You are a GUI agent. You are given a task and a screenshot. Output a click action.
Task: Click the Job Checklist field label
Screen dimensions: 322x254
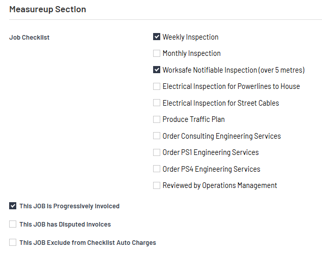point(30,37)
